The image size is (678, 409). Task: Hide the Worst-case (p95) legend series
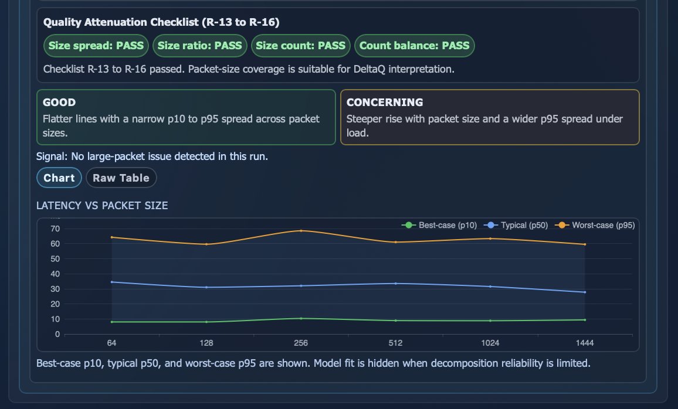pos(595,225)
